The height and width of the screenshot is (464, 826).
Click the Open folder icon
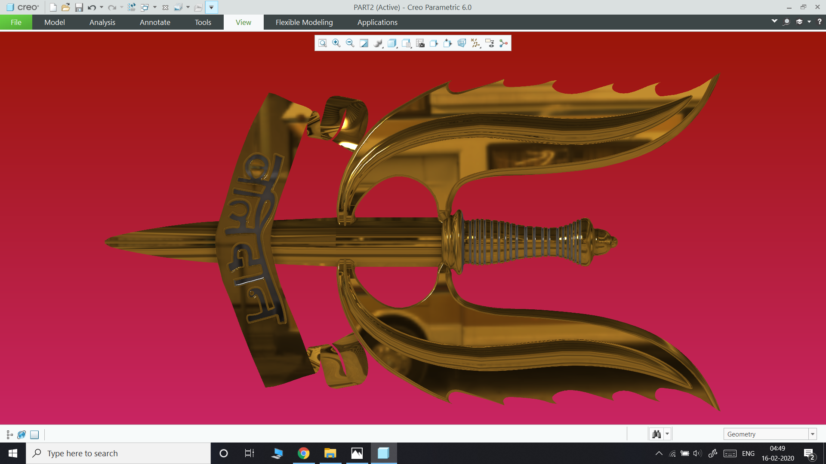click(65, 7)
